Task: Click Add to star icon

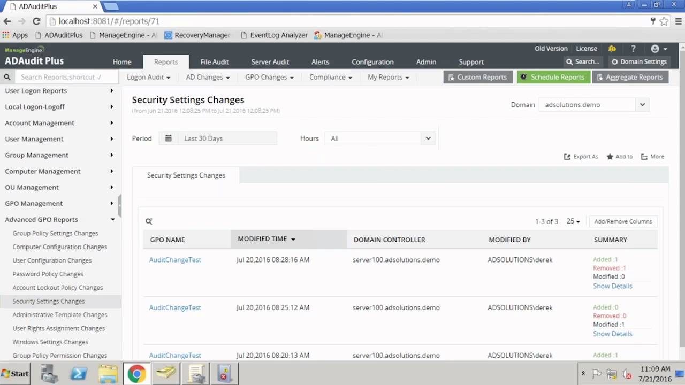Action: pos(610,157)
